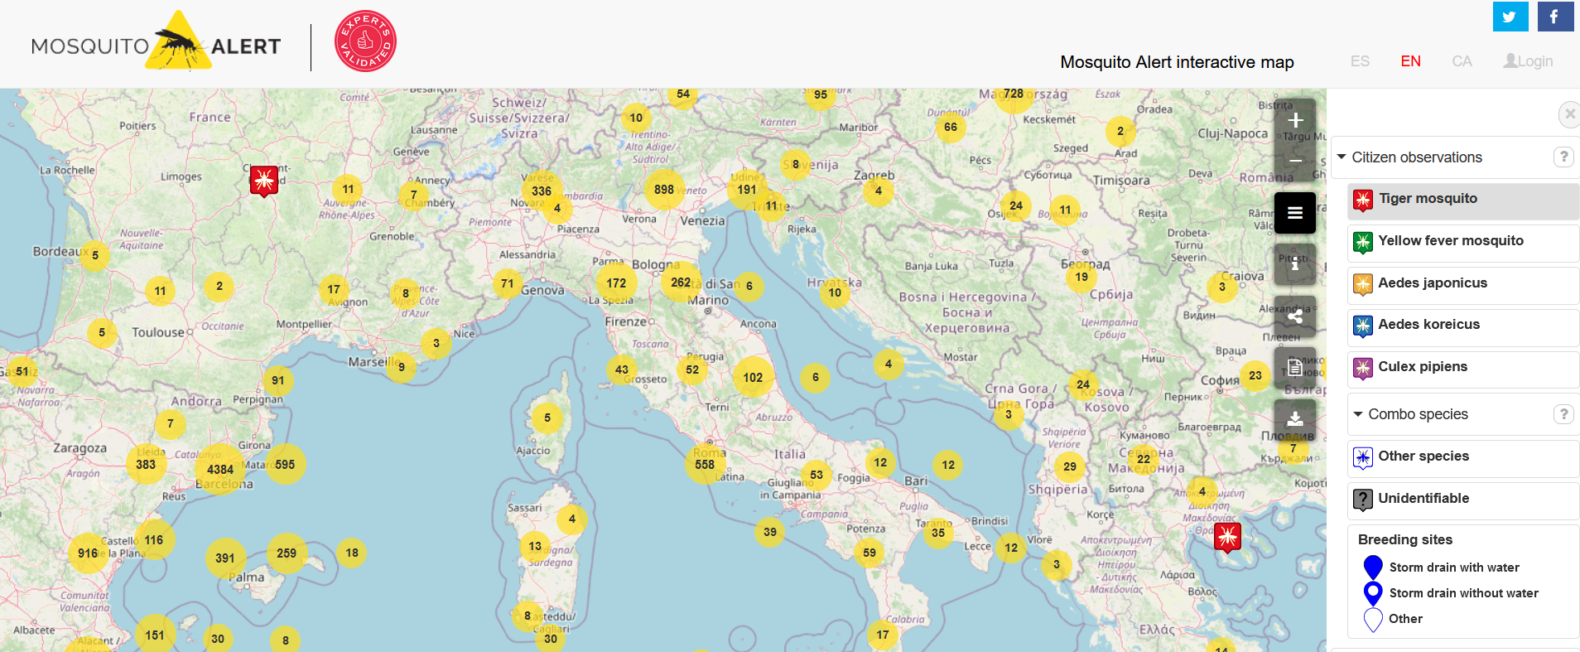This screenshot has width=1580, height=652.
Task: Open the Facebook share icon
Action: pos(1554,17)
